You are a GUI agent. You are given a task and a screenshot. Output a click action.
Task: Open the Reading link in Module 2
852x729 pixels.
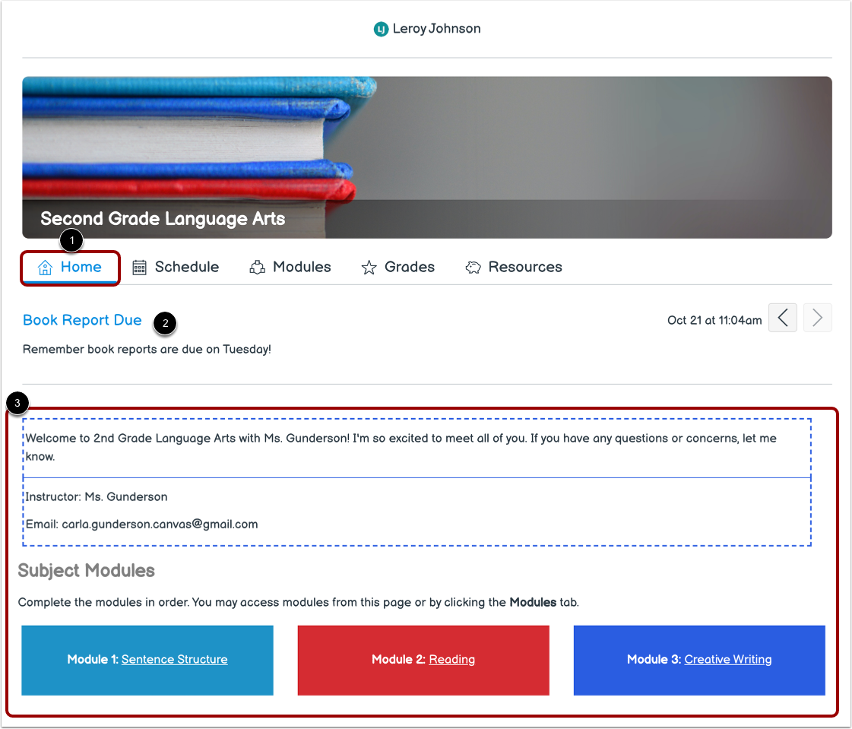pos(452,659)
